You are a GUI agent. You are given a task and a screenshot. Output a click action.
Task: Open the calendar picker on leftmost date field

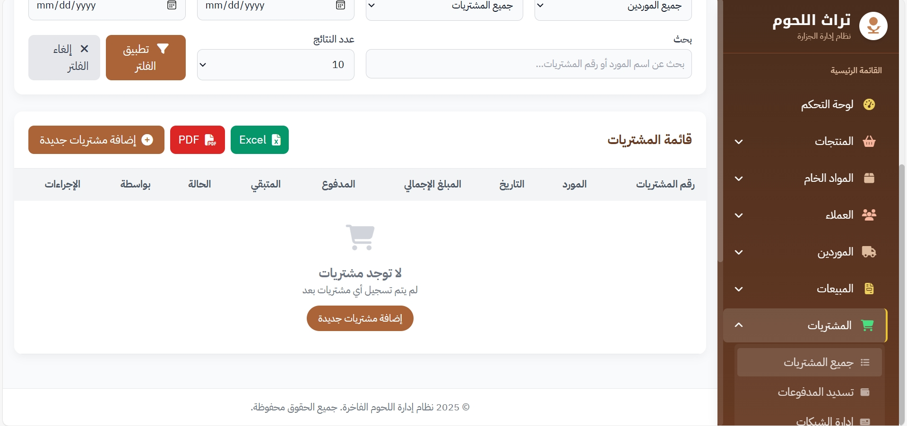pos(172,6)
